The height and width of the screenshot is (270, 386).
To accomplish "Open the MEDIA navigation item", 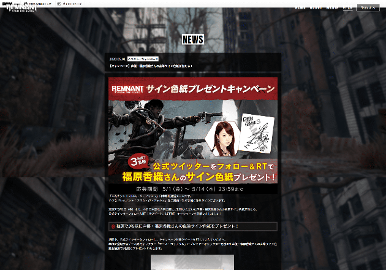I will pyautogui.click(x=333, y=7).
